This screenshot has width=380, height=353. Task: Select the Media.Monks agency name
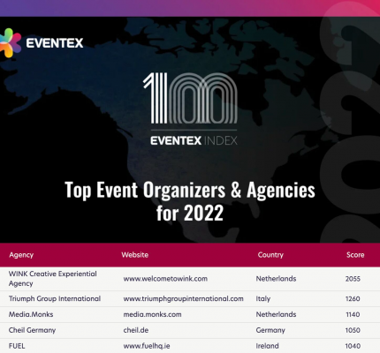pyautogui.click(x=31, y=314)
